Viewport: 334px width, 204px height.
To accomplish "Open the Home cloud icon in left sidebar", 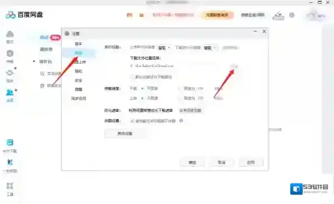I will [10, 34].
